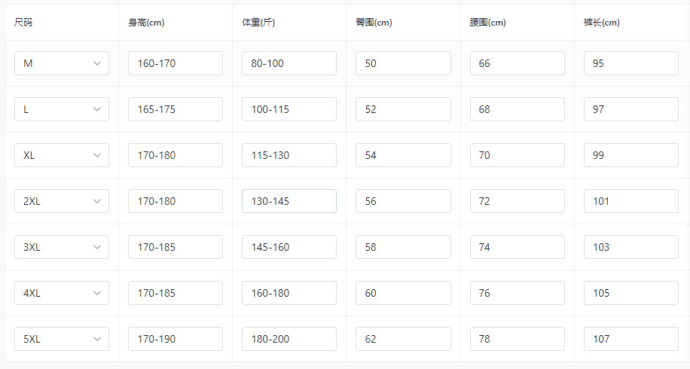Viewport: 690px width, 369px height.
Task: Select the pants length field showing 107
Action: click(x=630, y=339)
